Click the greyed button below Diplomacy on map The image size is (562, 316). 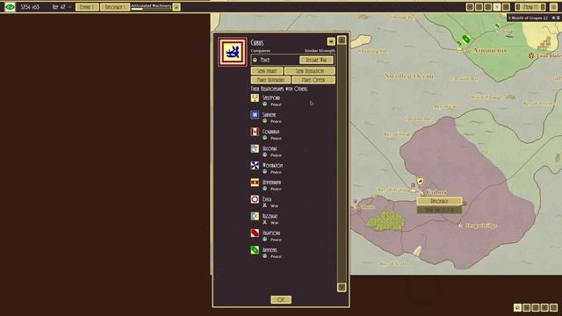point(439,210)
